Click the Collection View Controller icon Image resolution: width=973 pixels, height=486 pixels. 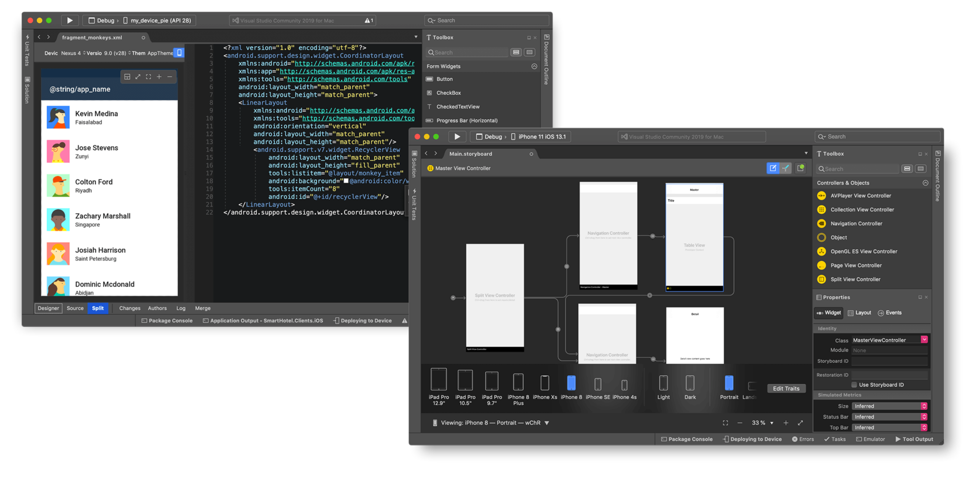click(821, 210)
